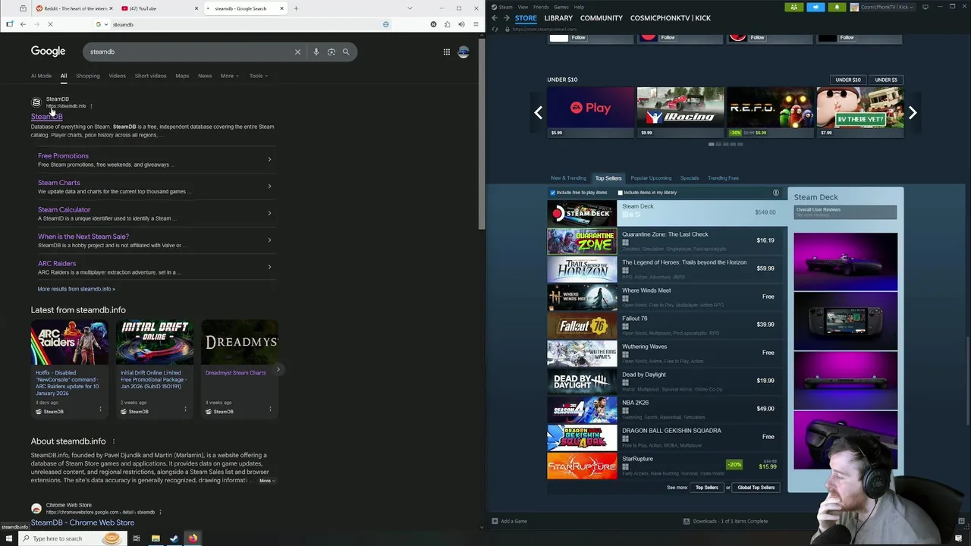Image resolution: width=971 pixels, height=546 pixels.
Task: Open the iRacing game capsule
Action: (x=680, y=112)
